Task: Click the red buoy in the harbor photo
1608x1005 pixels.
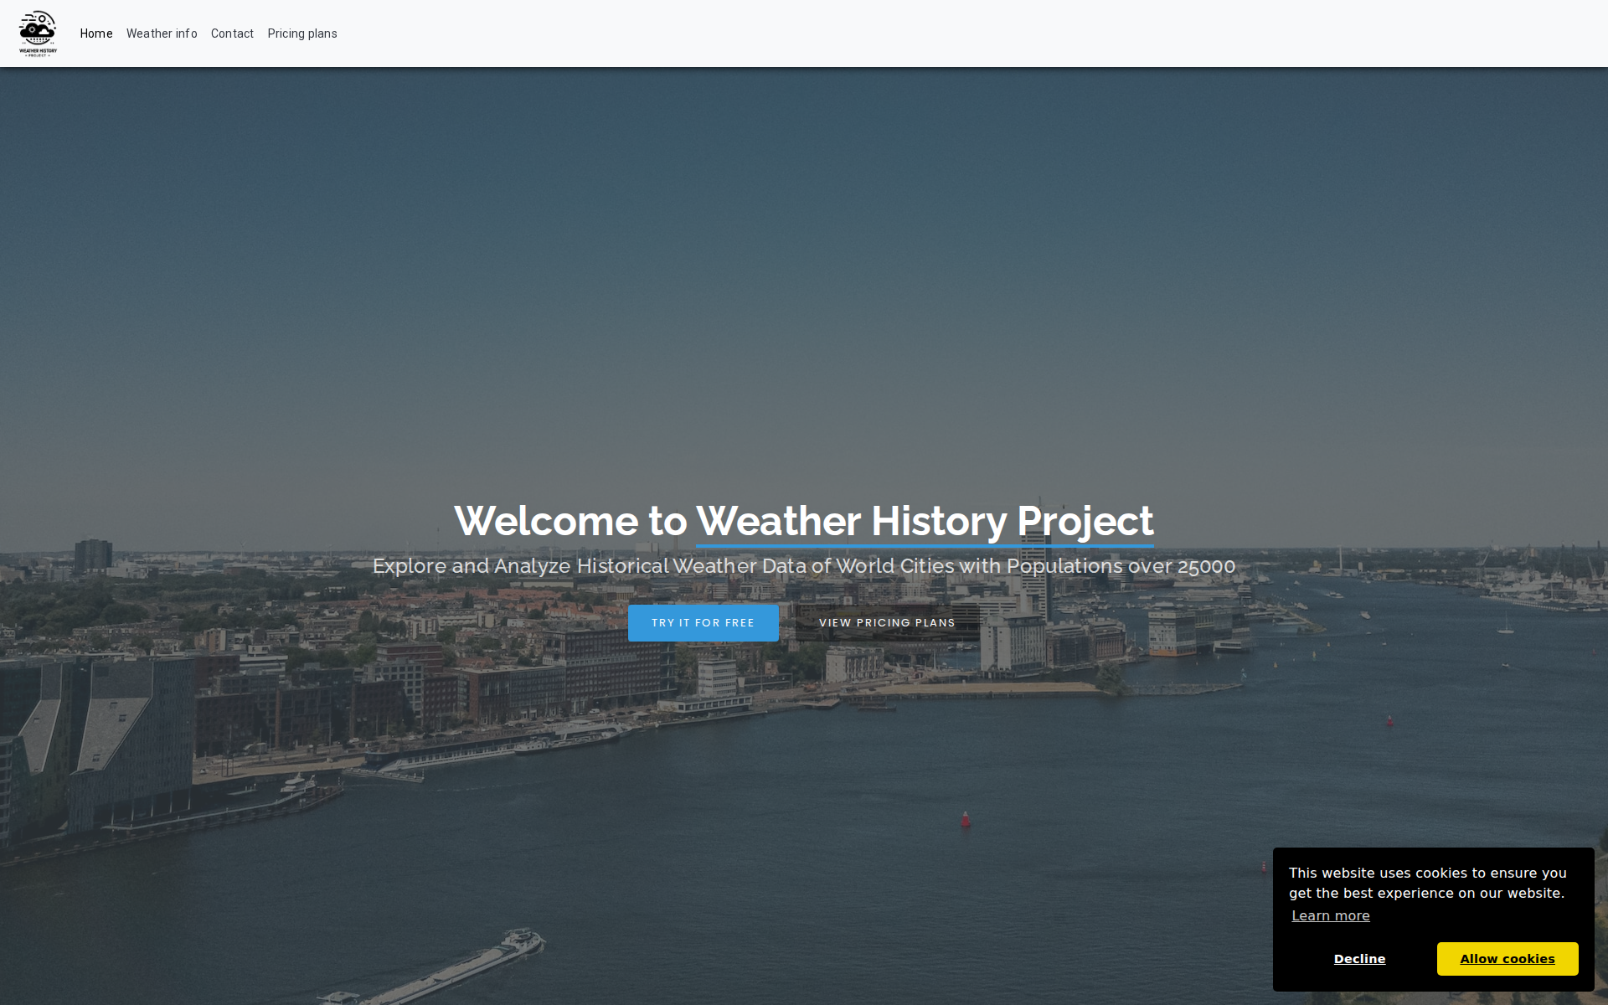Action: (966, 819)
